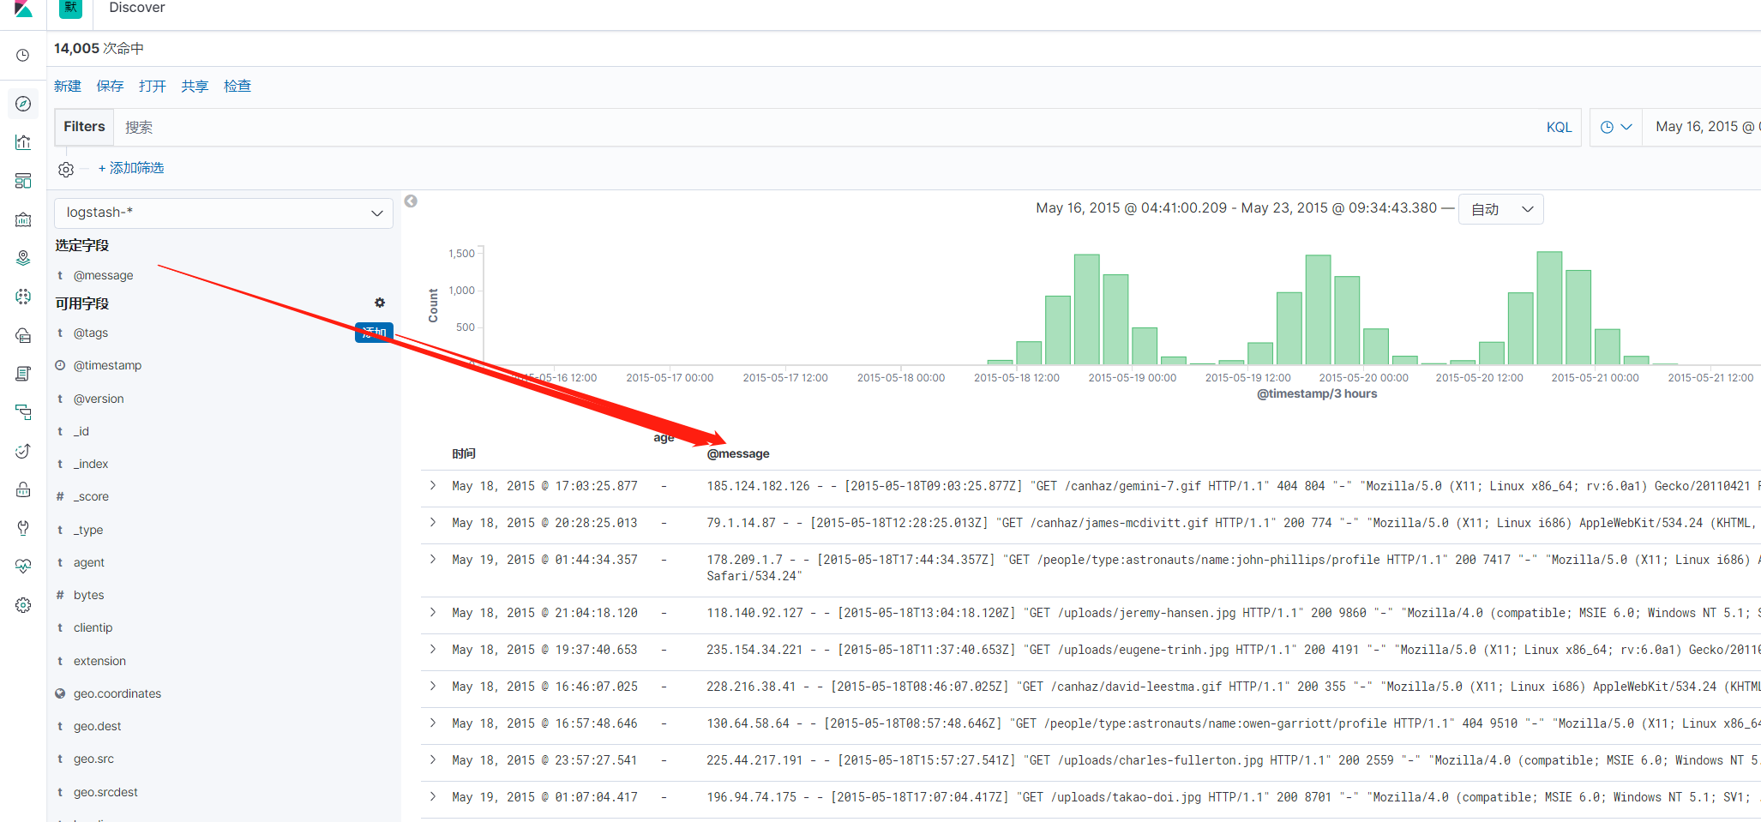Open Recently Viewed clock icon in sidebar
This screenshot has width=1761, height=822.
point(23,55)
